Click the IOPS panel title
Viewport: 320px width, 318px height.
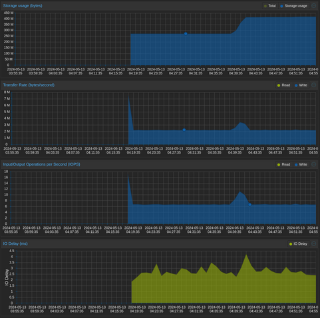[x=41, y=164]
